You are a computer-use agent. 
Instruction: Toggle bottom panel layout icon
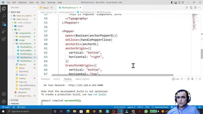click(176, 3)
